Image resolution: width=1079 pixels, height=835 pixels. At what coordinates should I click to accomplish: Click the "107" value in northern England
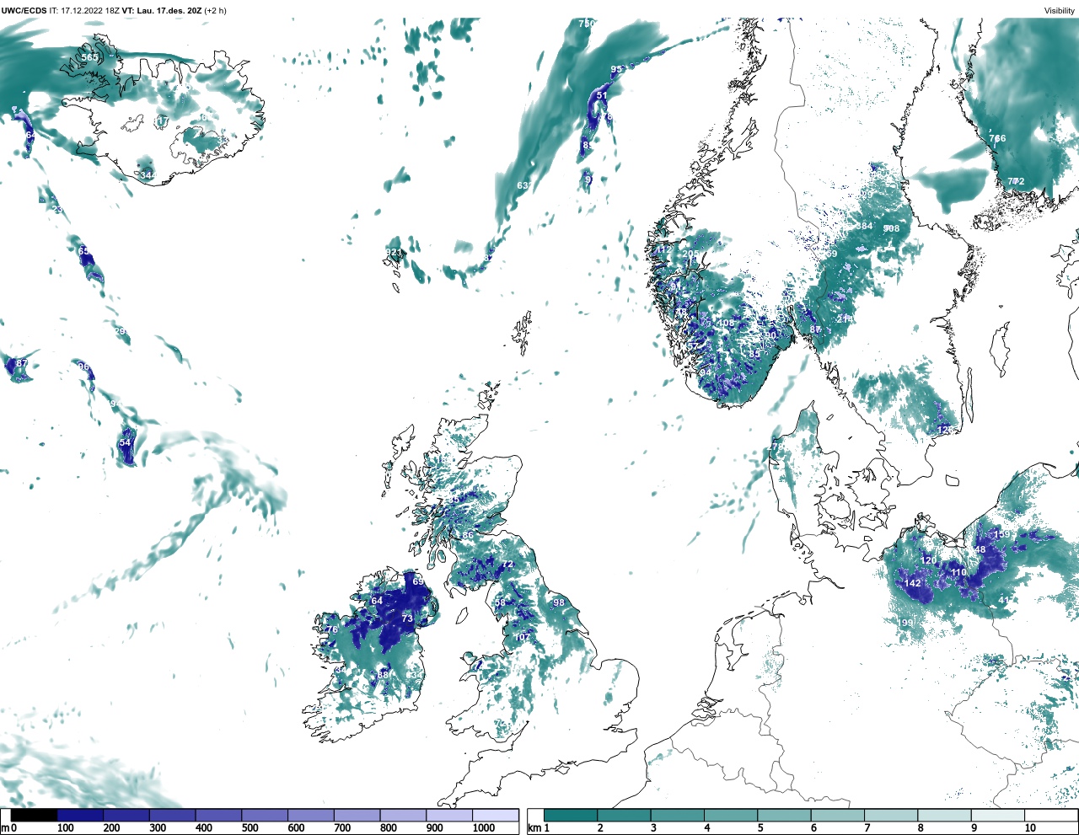pos(523,638)
